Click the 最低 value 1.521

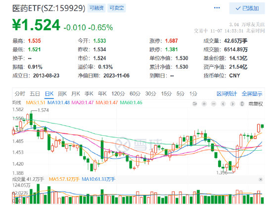coord(34,49)
